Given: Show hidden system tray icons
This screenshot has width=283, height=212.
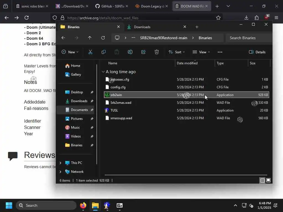Looking at the screenshot, I should [235, 205].
